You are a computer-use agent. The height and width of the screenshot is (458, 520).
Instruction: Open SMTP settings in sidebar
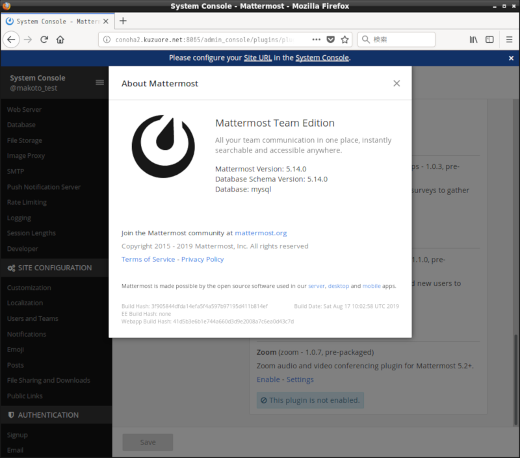16,172
